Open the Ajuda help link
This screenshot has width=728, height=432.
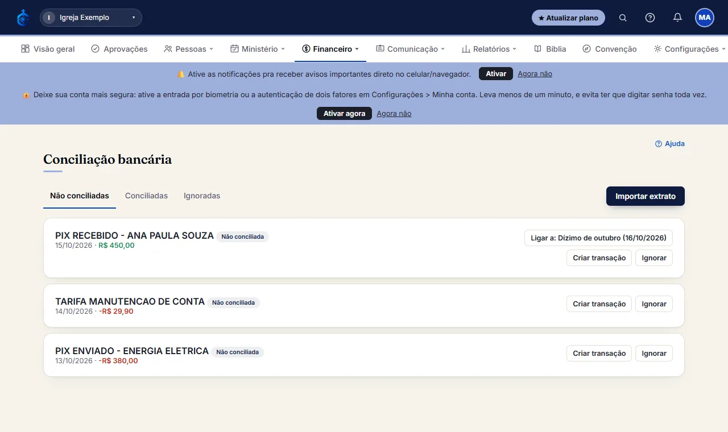click(x=670, y=144)
